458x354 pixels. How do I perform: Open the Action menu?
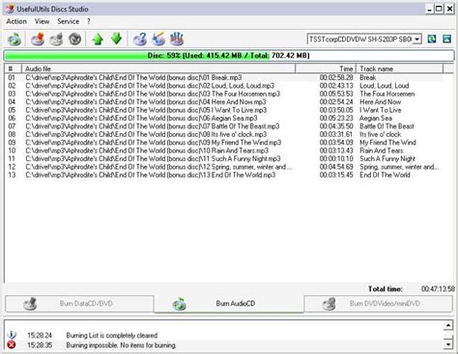[x=16, y=21]
